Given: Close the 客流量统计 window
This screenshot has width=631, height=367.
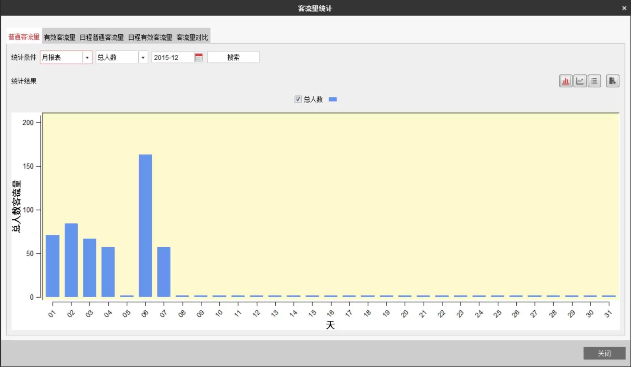Looking at the screenshot, I should (x=624, y=8).
